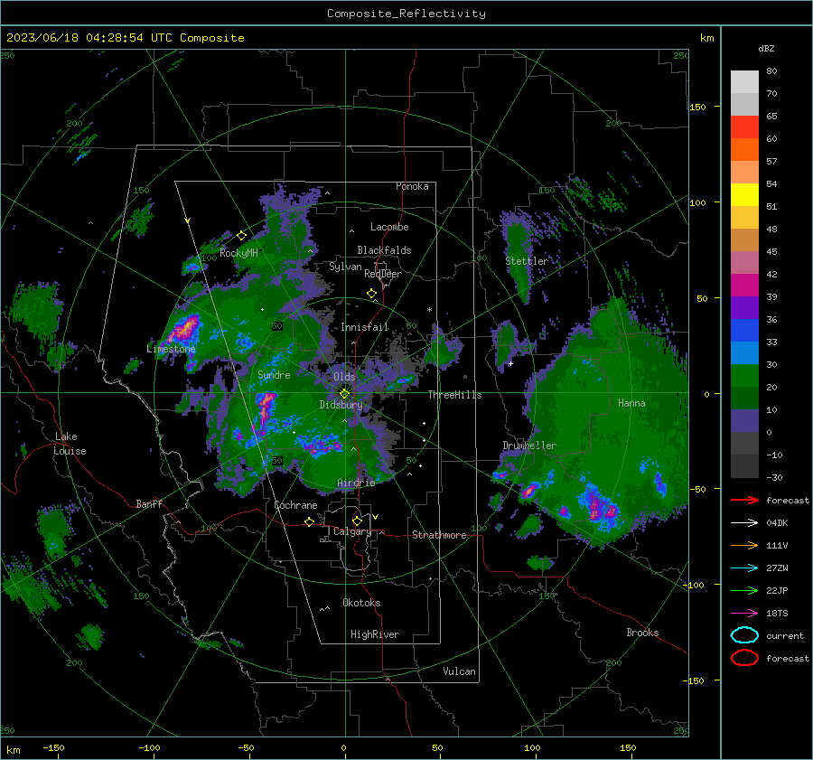Click the magenta 18TS arrow legend icon
The width and height of the screenshot is (813, 760).
[744, 614]
